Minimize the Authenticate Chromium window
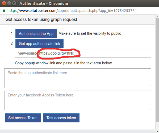The width and height of the screenshot is (159, 133). (9, 3)
